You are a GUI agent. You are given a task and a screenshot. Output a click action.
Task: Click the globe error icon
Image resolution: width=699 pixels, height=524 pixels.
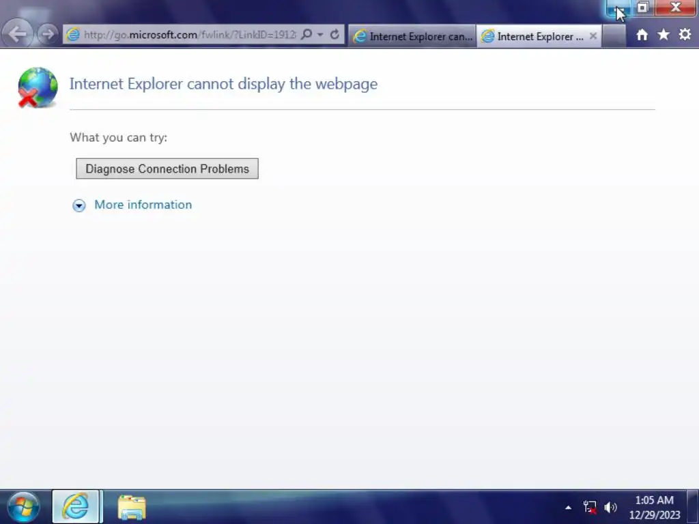(38, 87)
